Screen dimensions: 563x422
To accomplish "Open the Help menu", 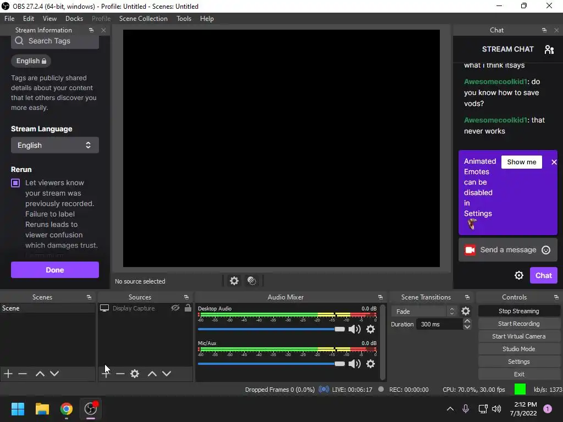I will click(x=207, y=19).
